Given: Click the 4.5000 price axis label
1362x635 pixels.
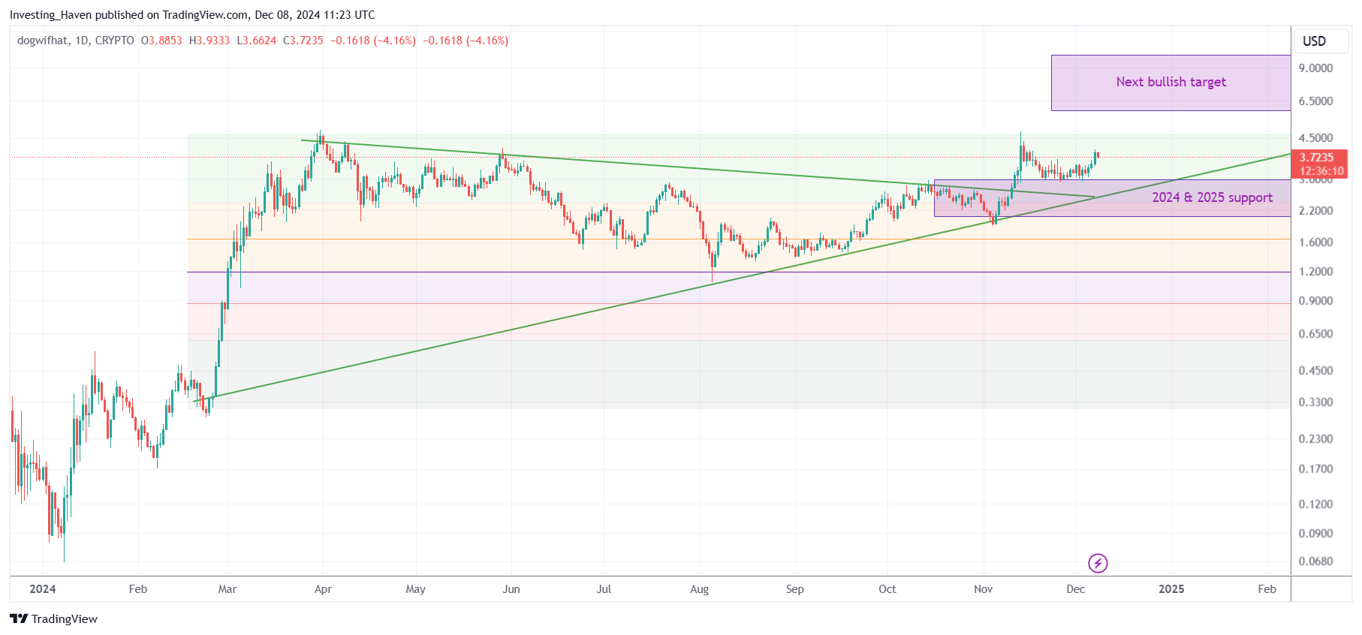Looking at the screenshot, I should tap(1315, 138).
